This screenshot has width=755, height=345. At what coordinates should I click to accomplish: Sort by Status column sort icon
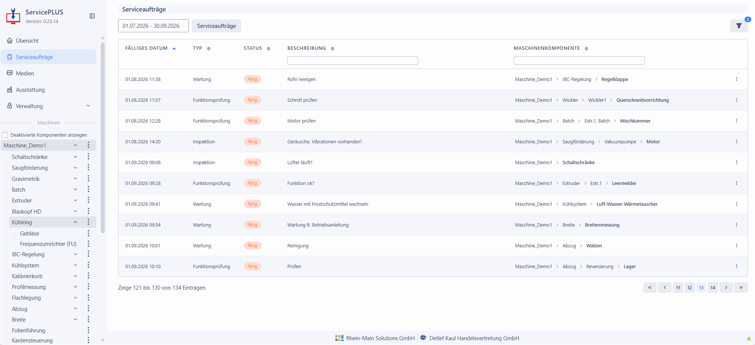(268, 49)
